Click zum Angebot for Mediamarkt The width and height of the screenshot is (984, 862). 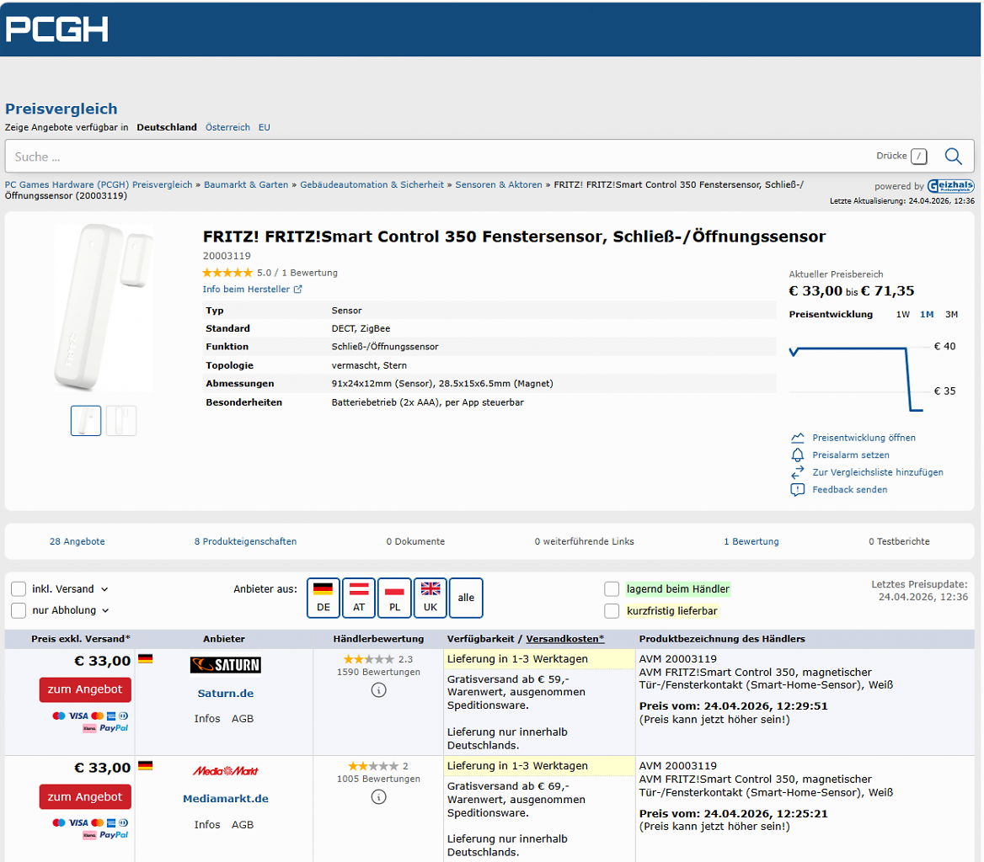[x=85, y=797]
